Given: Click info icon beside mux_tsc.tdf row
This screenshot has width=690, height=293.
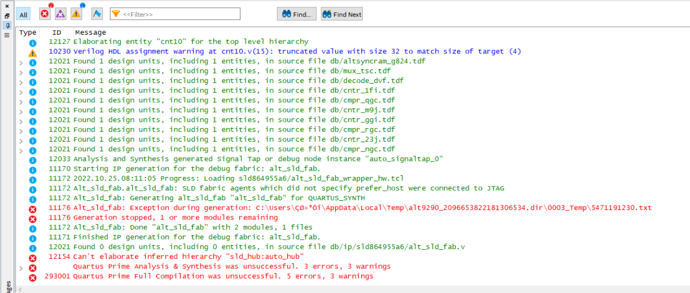Looking at the screenshot, I should [x=32, y=72].
